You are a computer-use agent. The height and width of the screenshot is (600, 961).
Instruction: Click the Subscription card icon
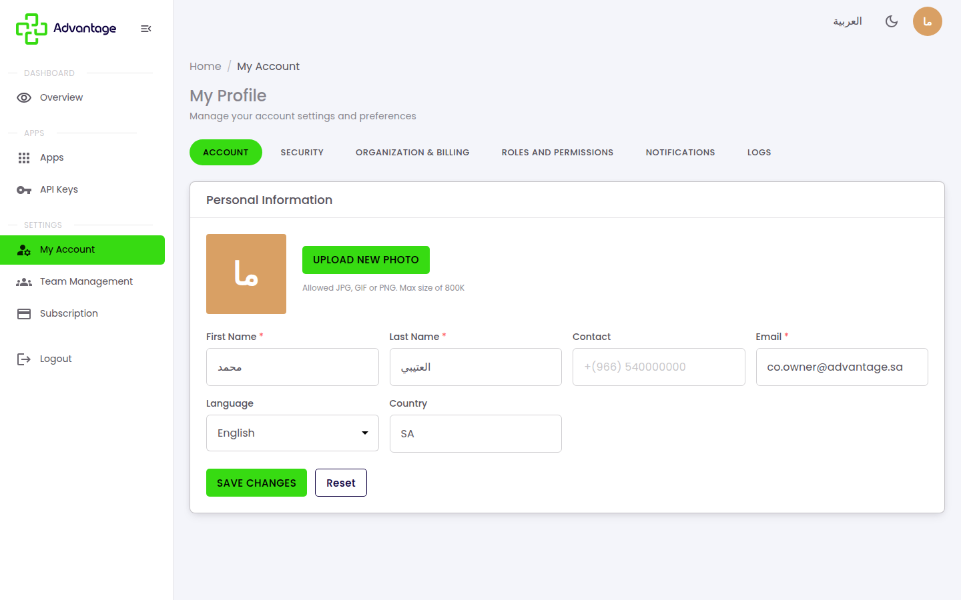click(24, 314)
